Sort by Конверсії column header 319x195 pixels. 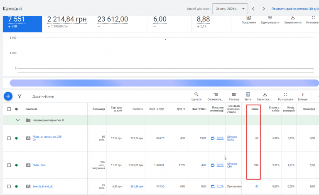[309, 109]
